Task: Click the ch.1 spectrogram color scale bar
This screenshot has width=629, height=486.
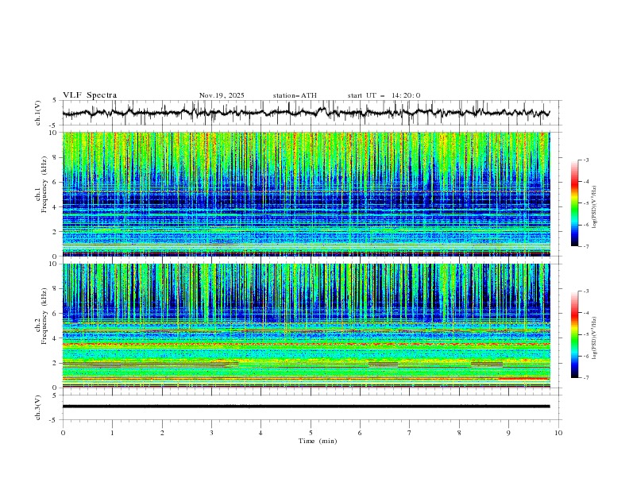Action: pos(575,203)
